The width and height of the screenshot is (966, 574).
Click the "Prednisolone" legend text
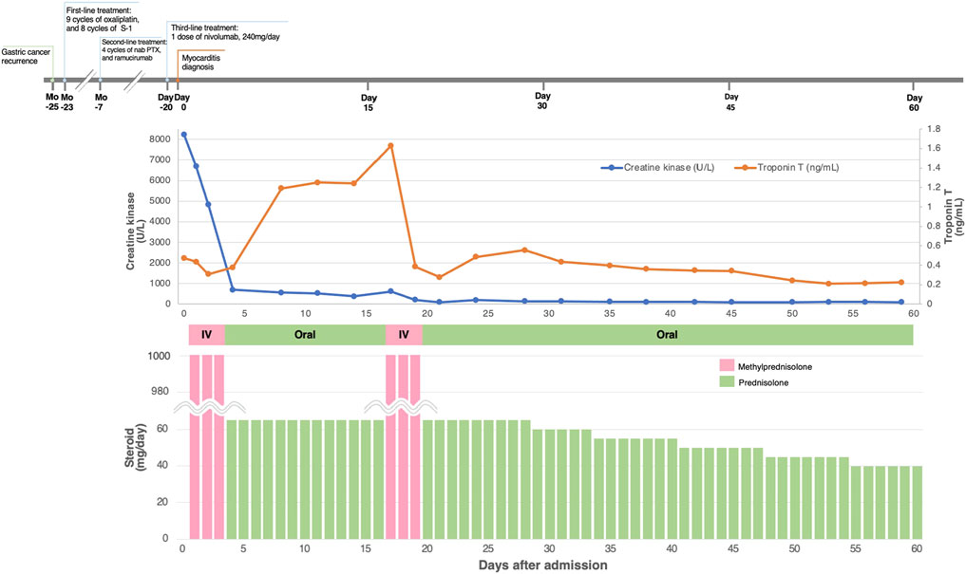point(764,382)
